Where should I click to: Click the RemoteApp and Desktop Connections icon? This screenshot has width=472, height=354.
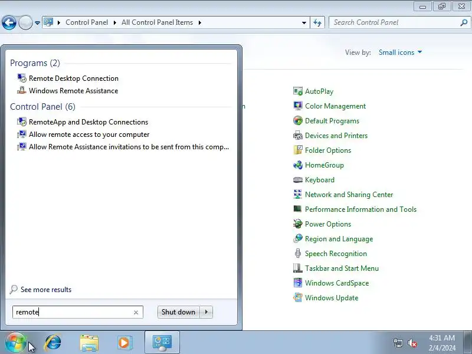(x=22, y=122)
